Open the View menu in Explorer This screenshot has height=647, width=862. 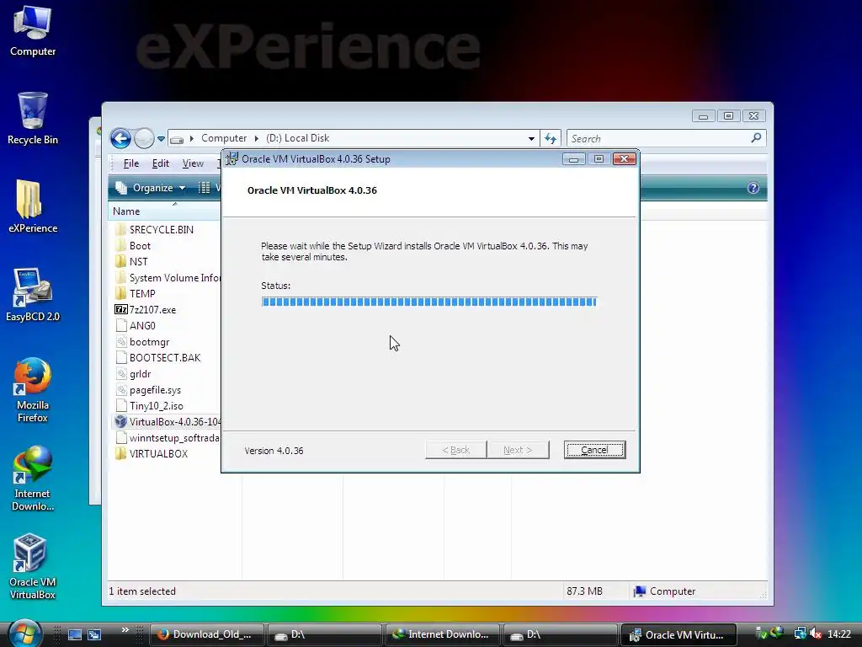(x=193, y=163)
